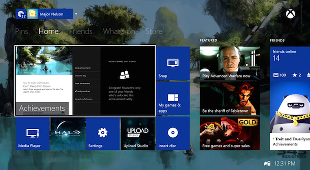Viewport: 310px width, 170px height.
Task: Select the Insert disc tile
Action: [x=173, y=133]
